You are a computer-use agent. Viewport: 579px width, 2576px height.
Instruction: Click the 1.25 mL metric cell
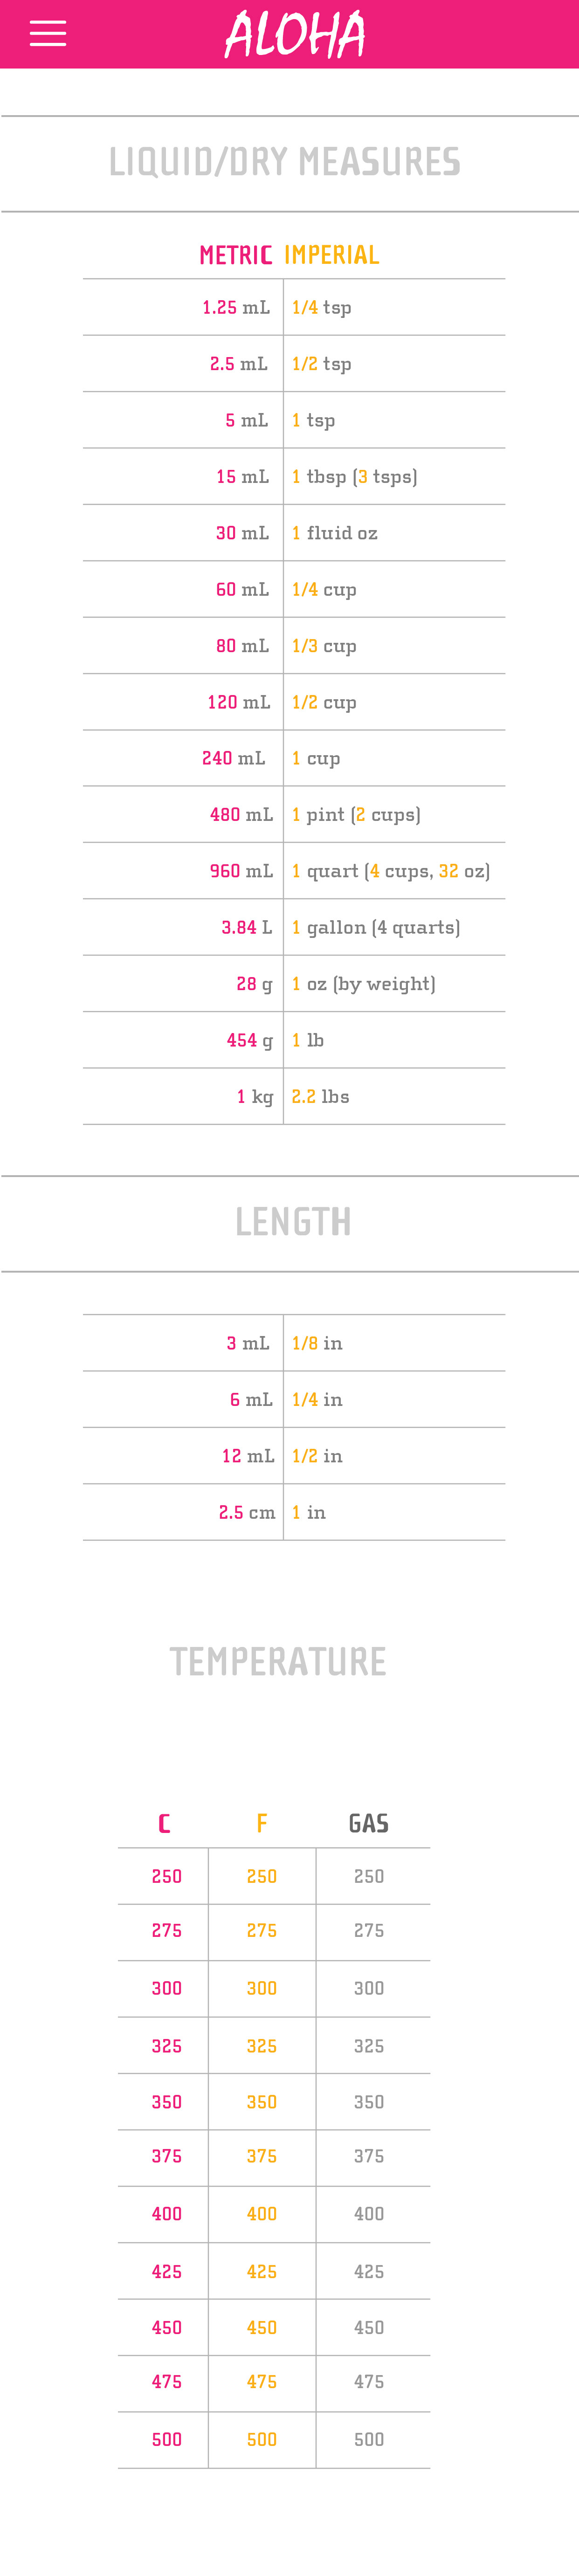point(236,307)
